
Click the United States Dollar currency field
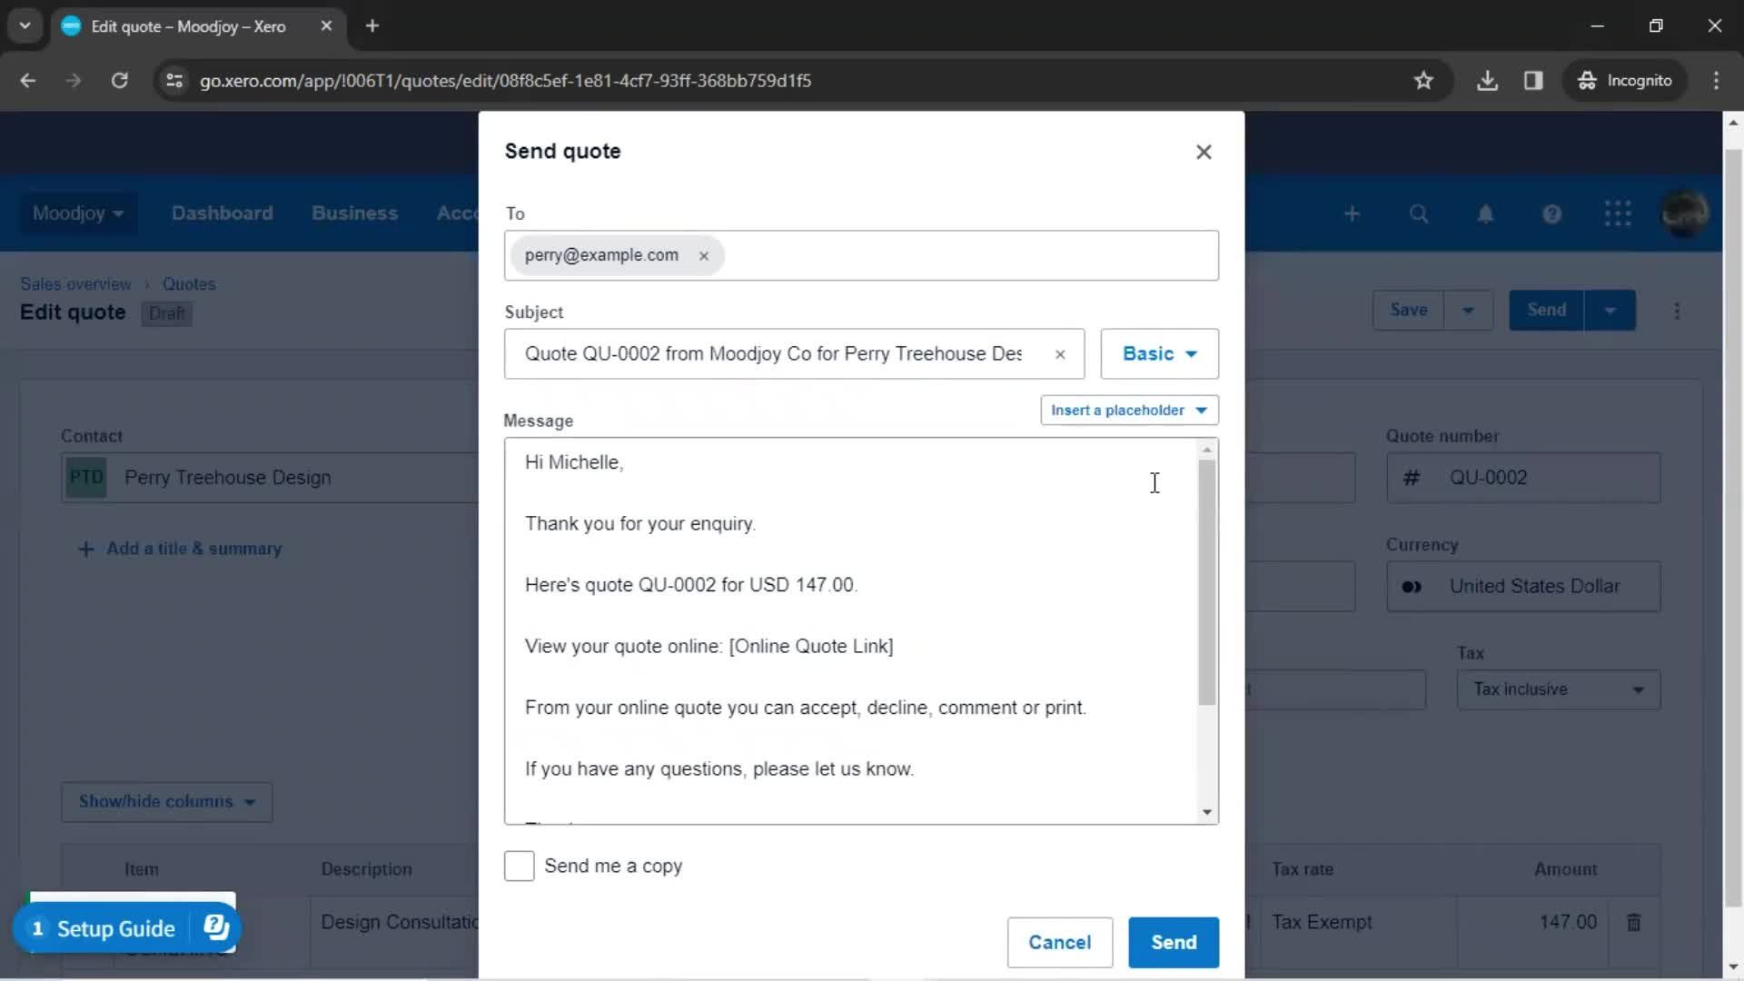(x=1523, y=587)
